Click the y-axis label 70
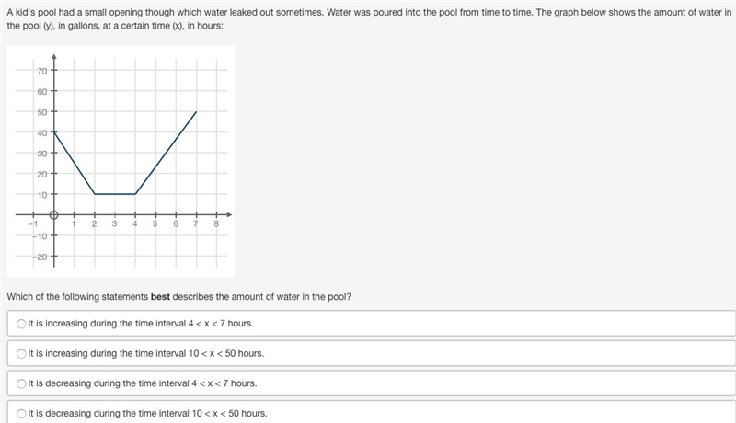Image resolution: width=736 pixels, height=423 pixels. click(x=42, y=72)
